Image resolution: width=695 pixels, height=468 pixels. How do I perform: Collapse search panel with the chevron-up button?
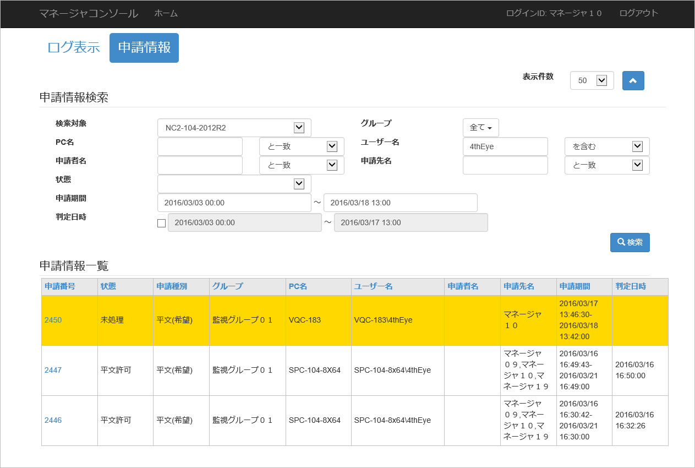tap(633, 80)
